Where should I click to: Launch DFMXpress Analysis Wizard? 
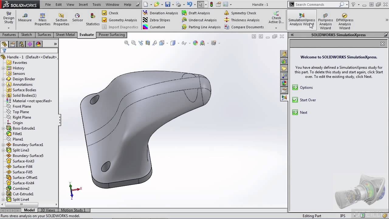point(345,21)
